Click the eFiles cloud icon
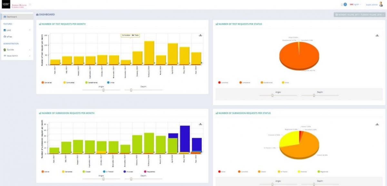The height and width of the screenshot is (186, 387). (x=5, y=36)
